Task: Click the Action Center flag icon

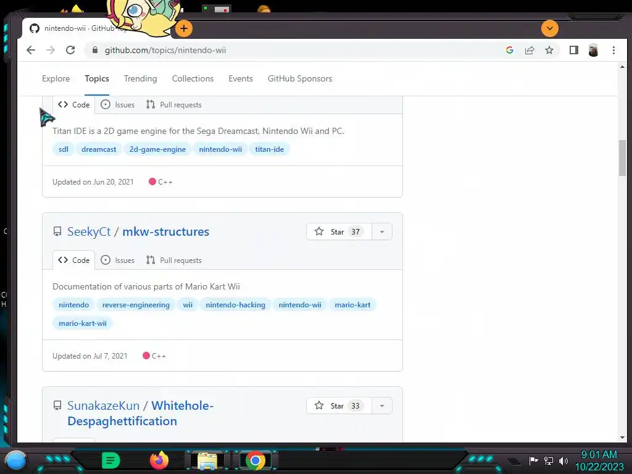Action: coord(533,460)
